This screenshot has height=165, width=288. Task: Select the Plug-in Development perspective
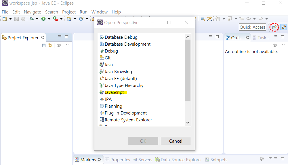click(123, 113)
